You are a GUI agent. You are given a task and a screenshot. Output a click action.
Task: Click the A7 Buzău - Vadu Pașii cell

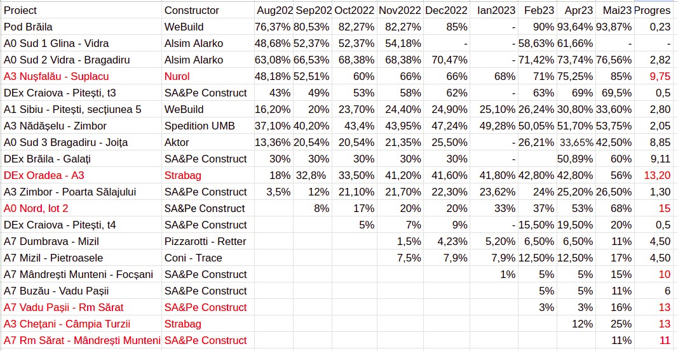click(56, 291)
